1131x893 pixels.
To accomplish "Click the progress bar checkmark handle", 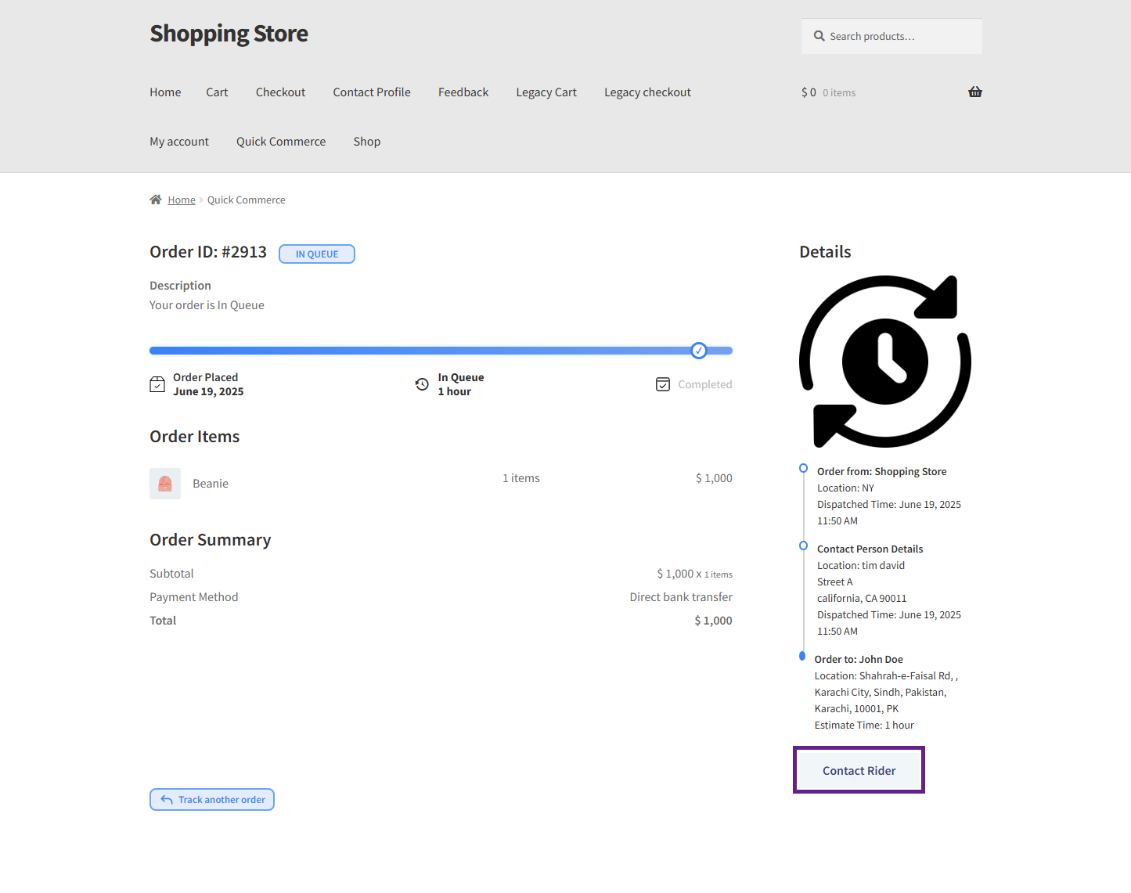I will (699, 351).
